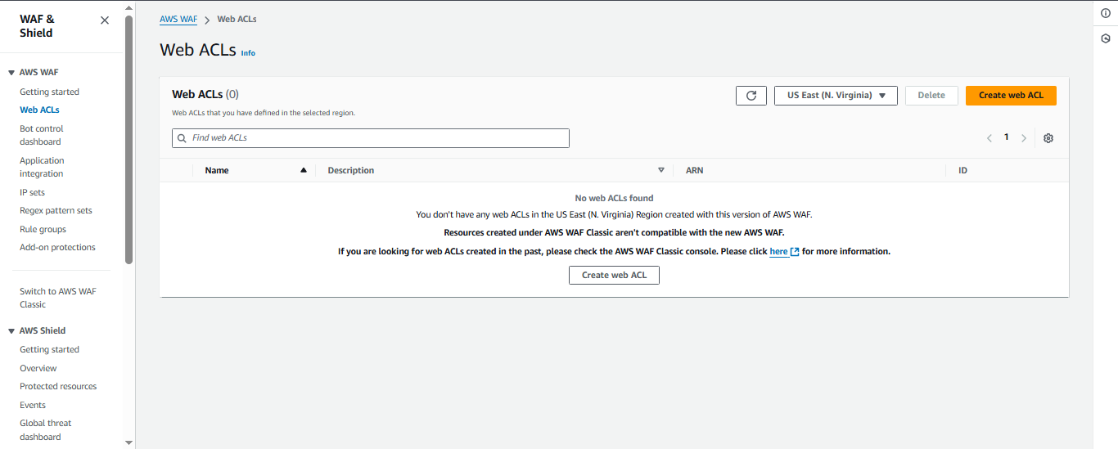Screen dimensions: 1118x449
Task: Open table preferences gear icon
Action: (x=1048, y=138)
